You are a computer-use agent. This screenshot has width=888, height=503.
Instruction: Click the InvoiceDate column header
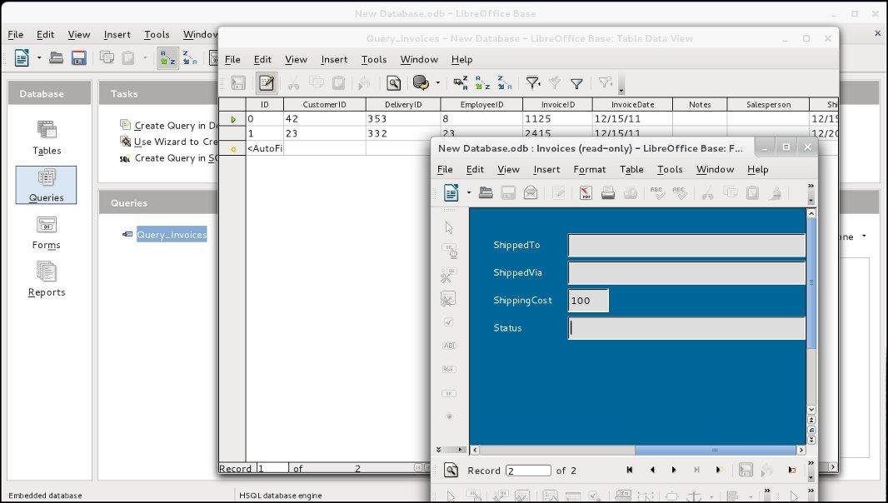pyautogui.click(x=632, y=105)
